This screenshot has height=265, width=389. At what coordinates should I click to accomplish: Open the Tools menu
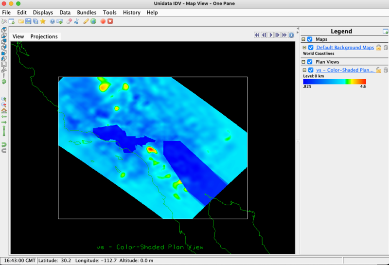point(110,13)
